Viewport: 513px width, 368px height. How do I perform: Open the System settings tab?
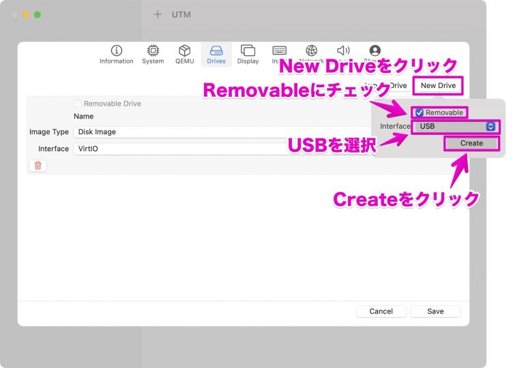click(x=153, y=55)
